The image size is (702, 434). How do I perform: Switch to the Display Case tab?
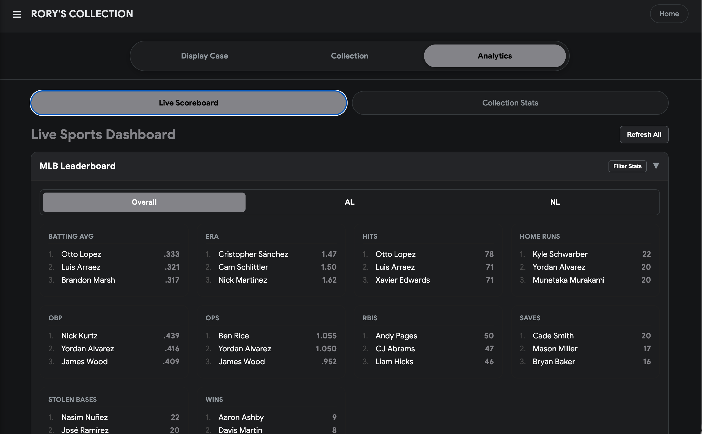click(204, 56)
